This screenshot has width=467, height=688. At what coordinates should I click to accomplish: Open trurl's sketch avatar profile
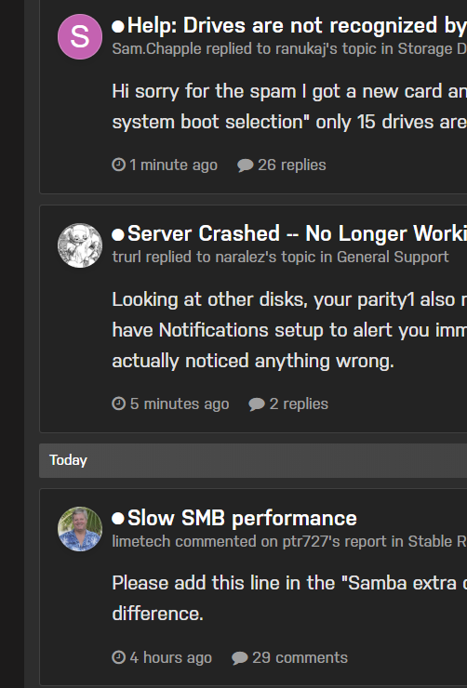tap(80, 245)
